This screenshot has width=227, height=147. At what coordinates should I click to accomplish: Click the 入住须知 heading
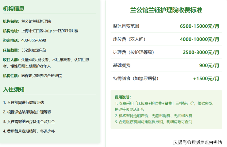13,90
